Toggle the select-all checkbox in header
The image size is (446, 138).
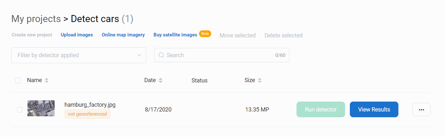(x=18, y=80)
